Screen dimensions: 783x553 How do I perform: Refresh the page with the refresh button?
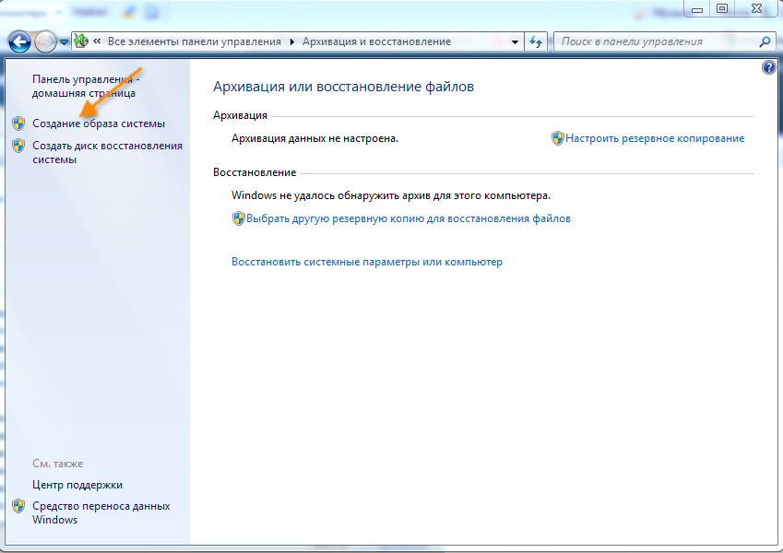(x=536, y=41)
